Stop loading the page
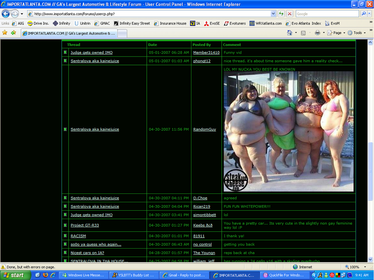The image size is (374, 280). click(290, 14)
